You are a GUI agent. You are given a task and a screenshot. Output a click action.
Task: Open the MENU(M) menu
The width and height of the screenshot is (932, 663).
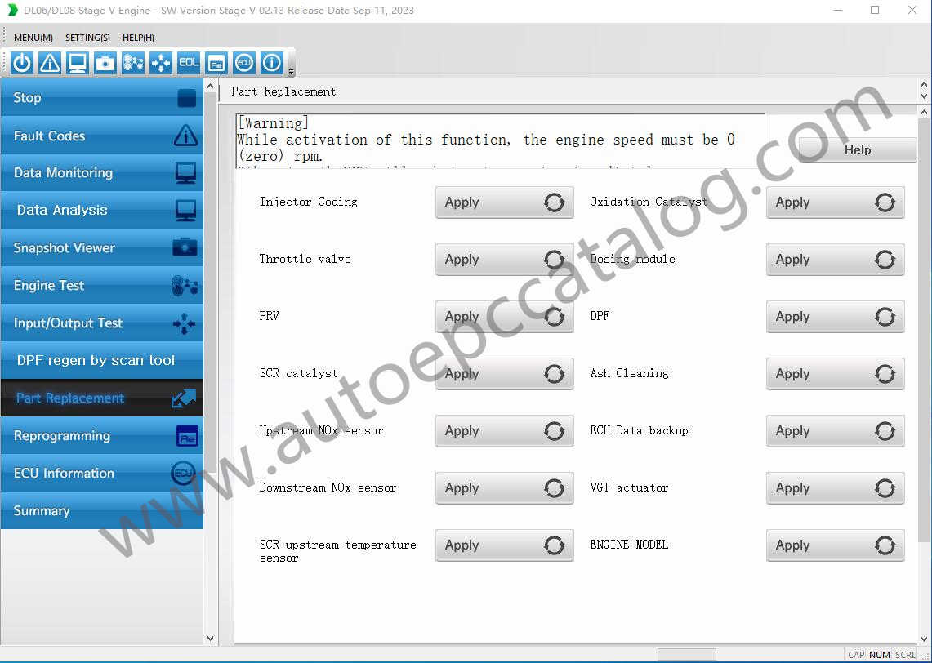click(33, 37)
